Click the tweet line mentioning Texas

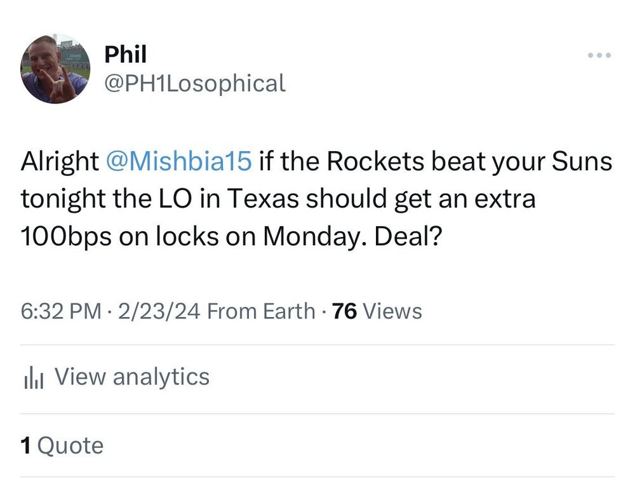pos(278,199)
